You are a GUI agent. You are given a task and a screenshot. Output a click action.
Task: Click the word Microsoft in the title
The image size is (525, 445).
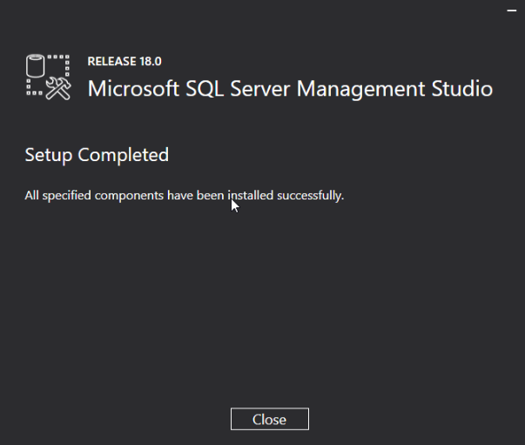(x=133, y=89)
